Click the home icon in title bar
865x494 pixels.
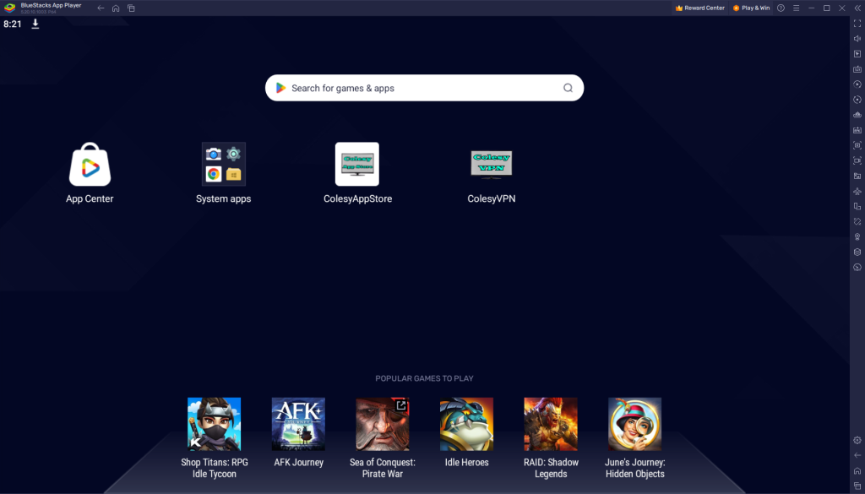[116, 8]
